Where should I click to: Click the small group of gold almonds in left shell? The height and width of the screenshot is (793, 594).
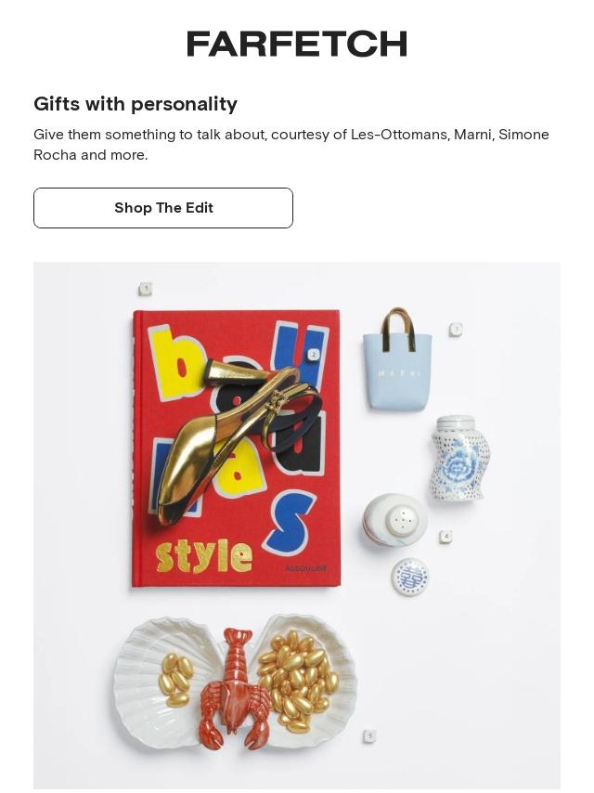pos(176,679)
